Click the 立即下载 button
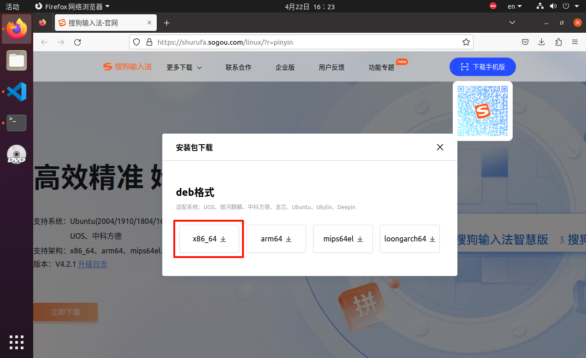The height and width of the screenshot is (358, 586). pos(65,312)
